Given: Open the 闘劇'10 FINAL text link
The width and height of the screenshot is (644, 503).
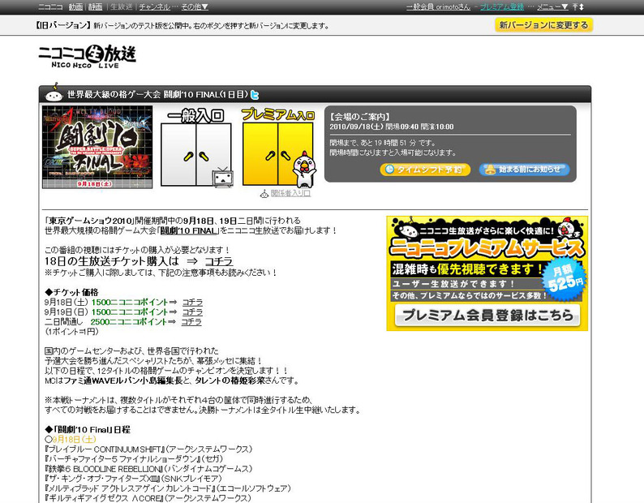Looking at the screenshot, I should coord(188,230).
